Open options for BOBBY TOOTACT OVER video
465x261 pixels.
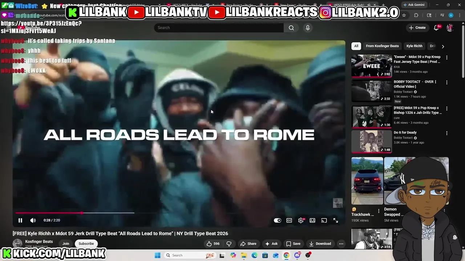tap(447, 82)
